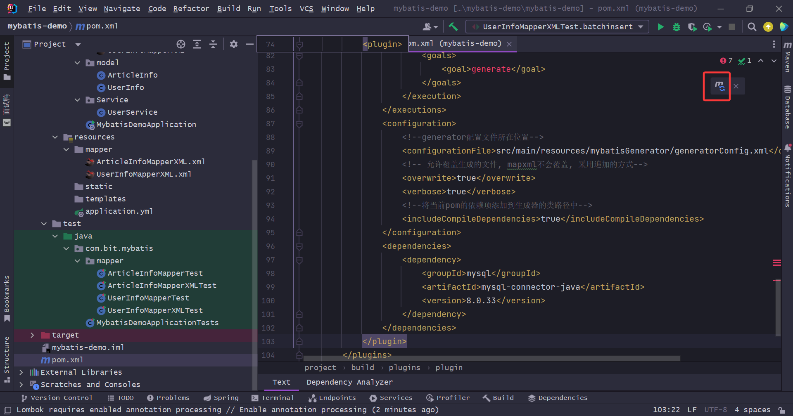Image resolution: width=793 pixels, height=416 pixels.
Task: Open the VCS menu
Action: tap(306, 9)
